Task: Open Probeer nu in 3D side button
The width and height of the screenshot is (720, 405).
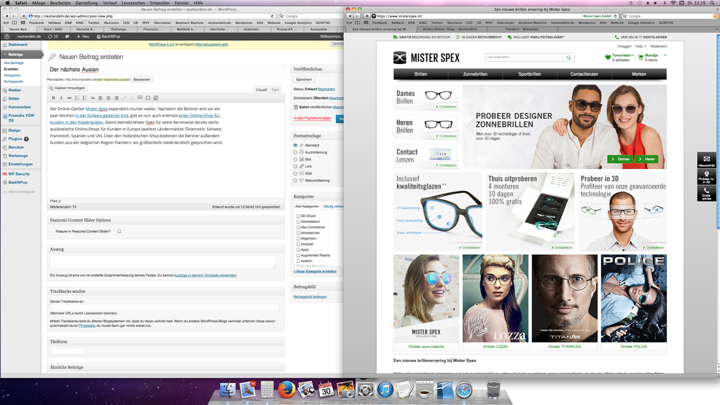Action: coord(706,177)
